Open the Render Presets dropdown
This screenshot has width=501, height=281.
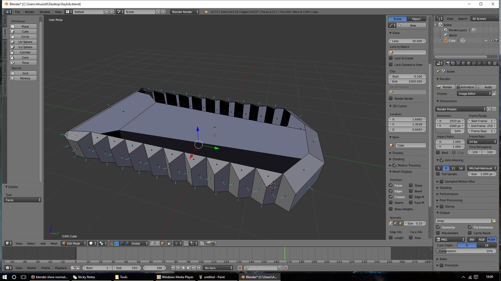click(461, 109)
